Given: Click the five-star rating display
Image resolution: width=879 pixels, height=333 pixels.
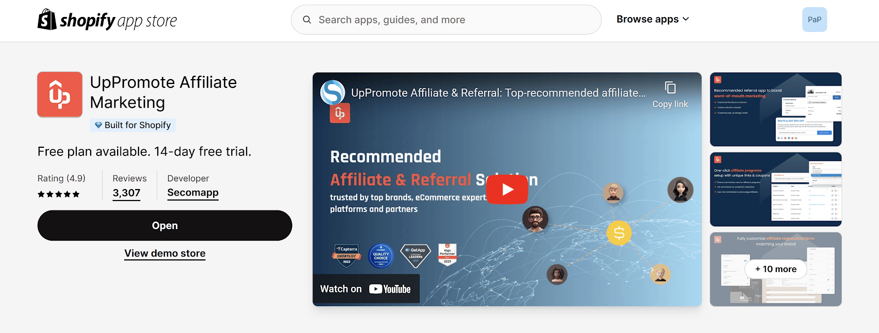Looking at the screenshot, I should click(59, 194).
